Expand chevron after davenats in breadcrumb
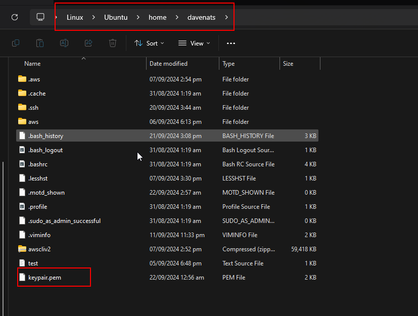 coord(226,17)
